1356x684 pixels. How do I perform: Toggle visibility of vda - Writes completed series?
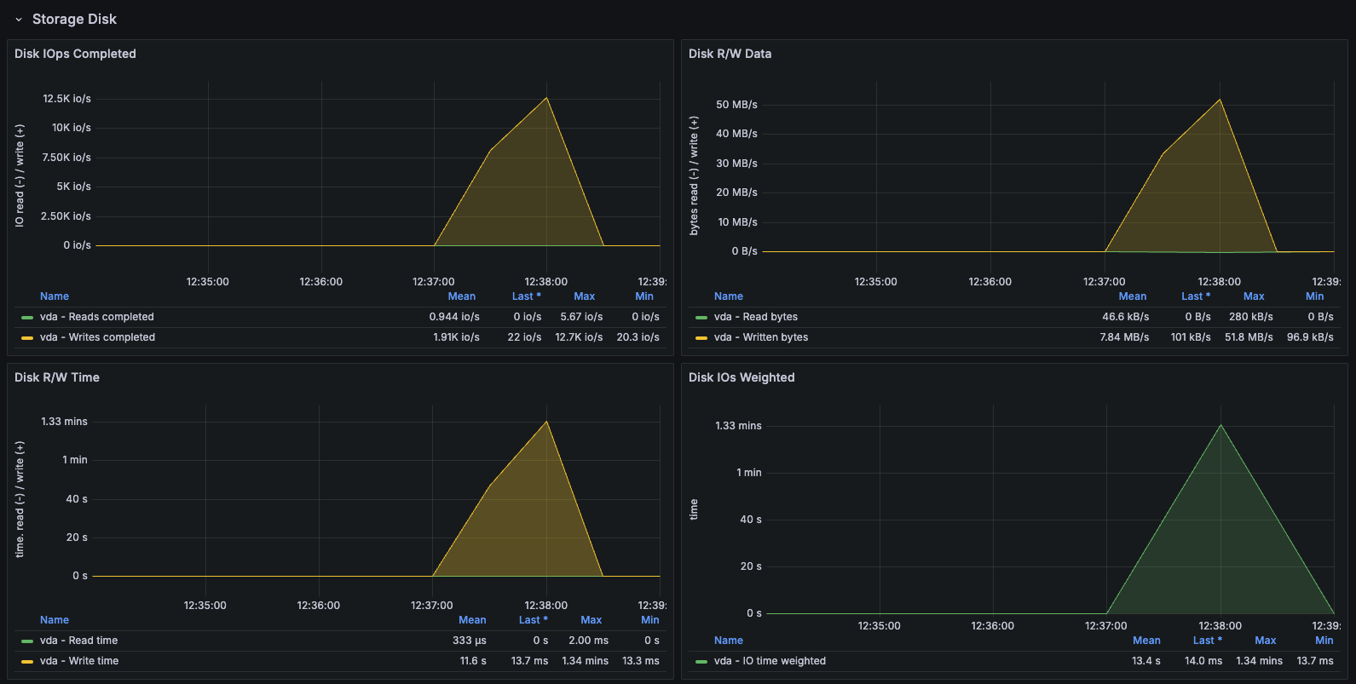click(x=97, y=337)
